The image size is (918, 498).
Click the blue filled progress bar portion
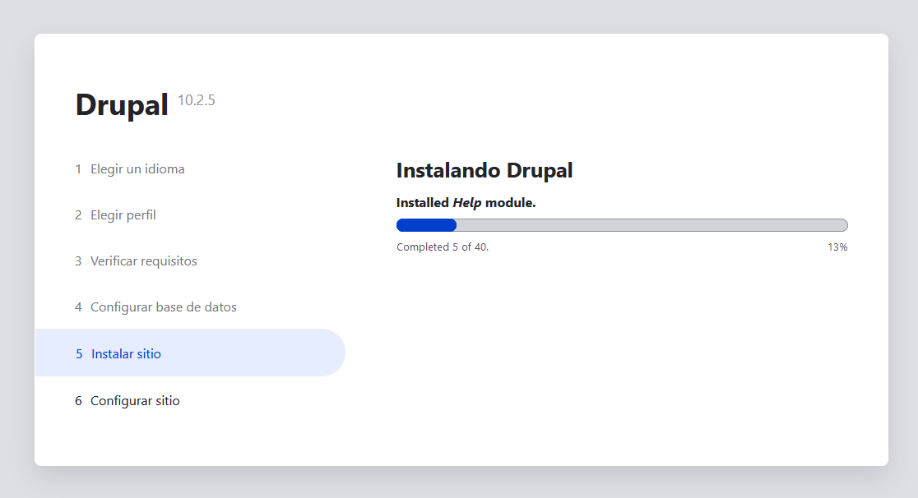(x=426, y=225)
